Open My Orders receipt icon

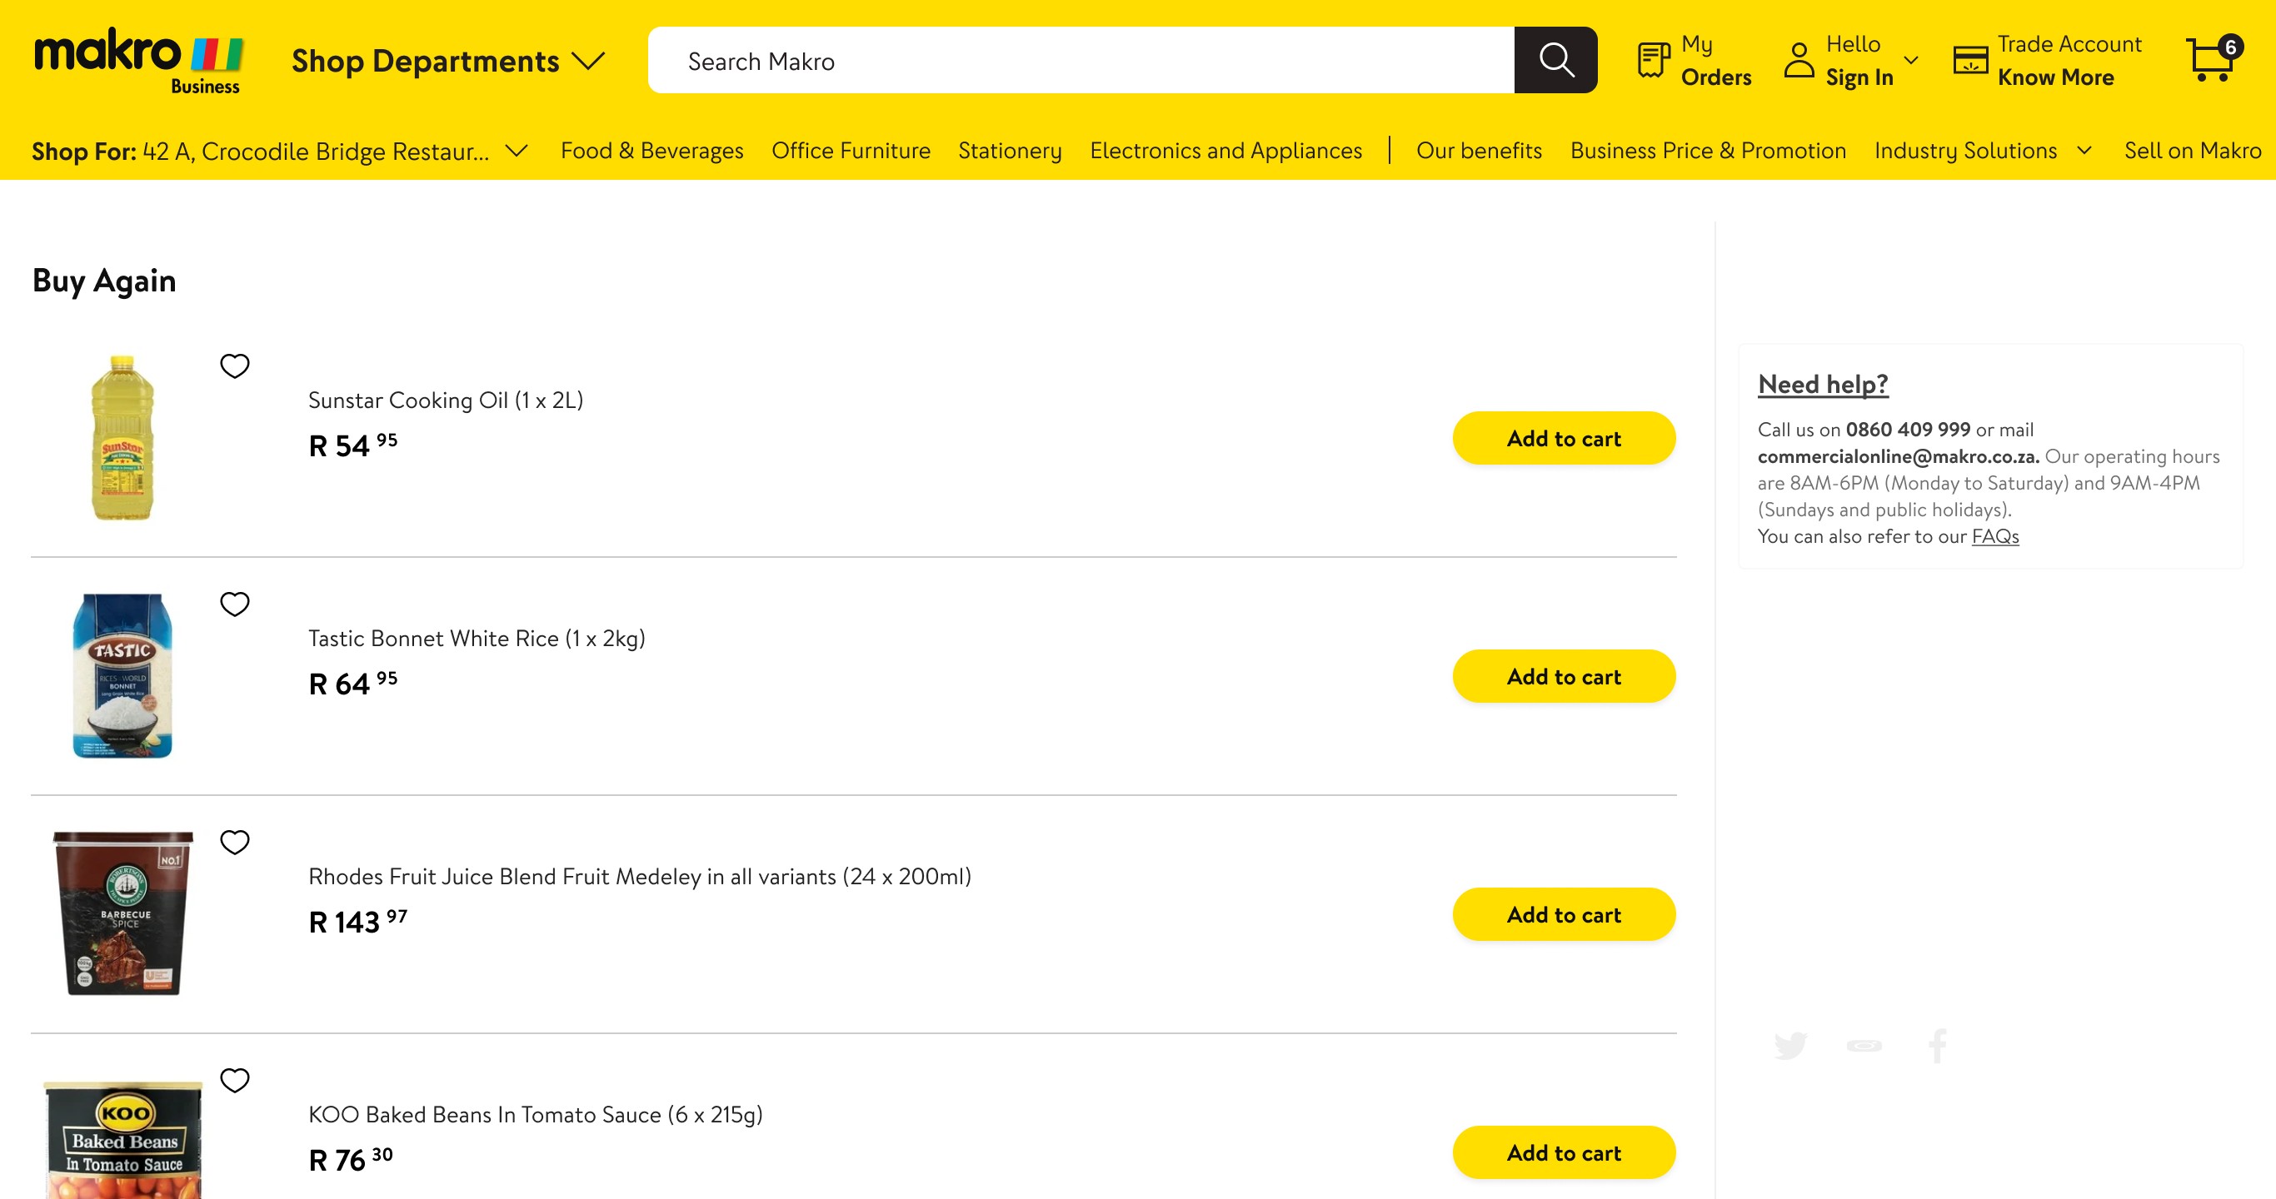[x=1653, y=60]
